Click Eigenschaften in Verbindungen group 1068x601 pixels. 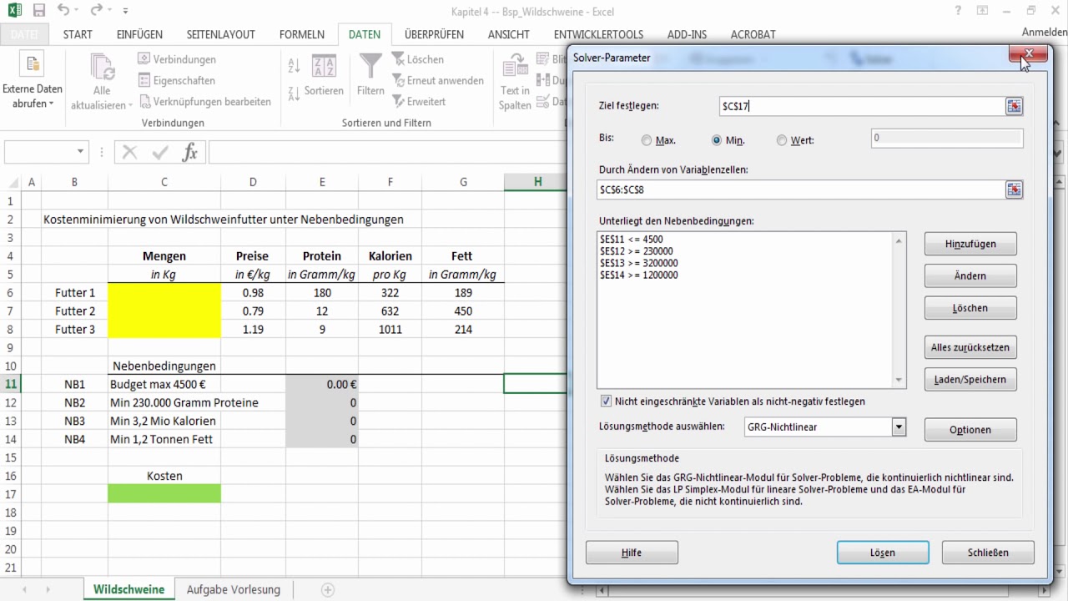(177, 80)
